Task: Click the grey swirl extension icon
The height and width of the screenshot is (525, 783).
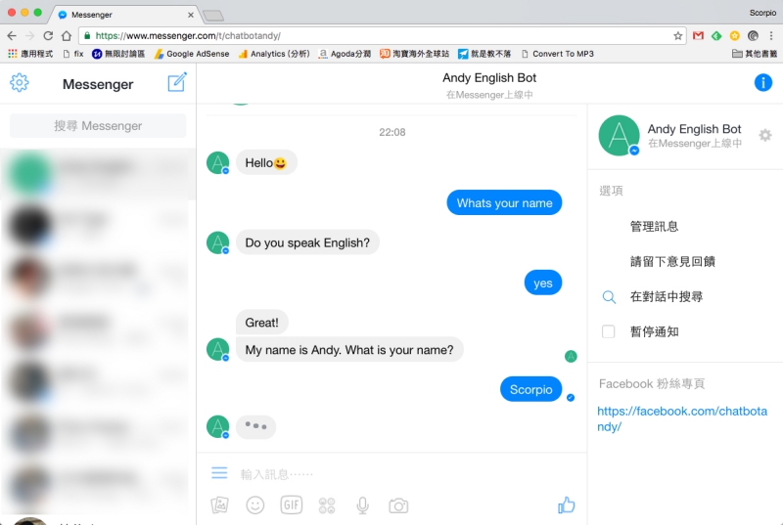Action: pyautogui.click(x=753, y=36)
